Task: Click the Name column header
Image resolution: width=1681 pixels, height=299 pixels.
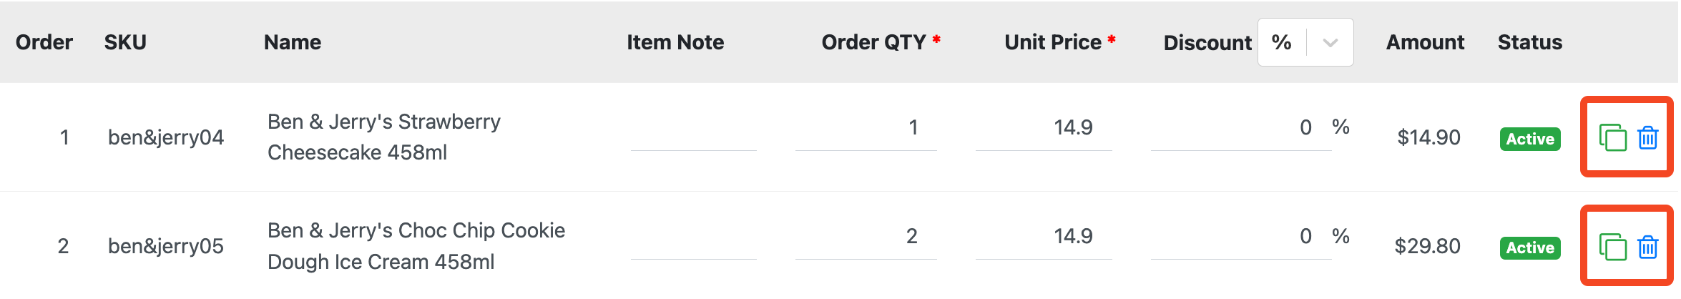Action: pos(293,42)
